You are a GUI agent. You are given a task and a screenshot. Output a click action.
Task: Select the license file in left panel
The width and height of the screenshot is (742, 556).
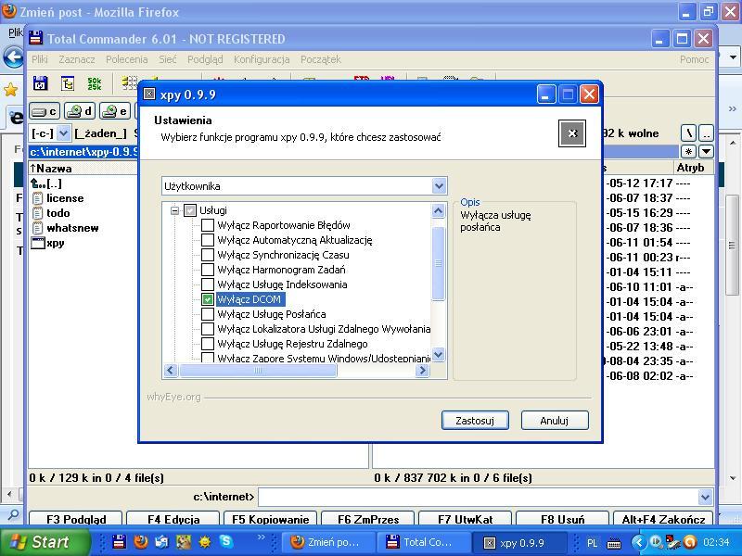[x=58, y=198]
